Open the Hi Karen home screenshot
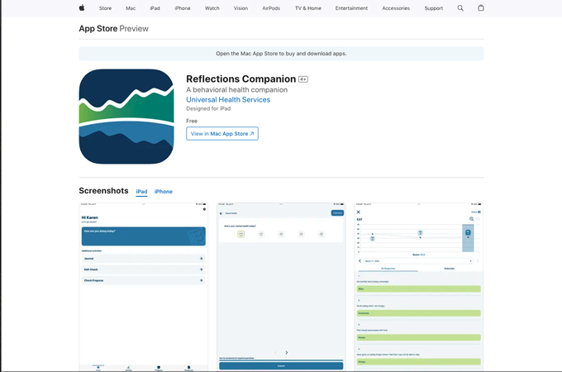 click(x=143, y=287)
